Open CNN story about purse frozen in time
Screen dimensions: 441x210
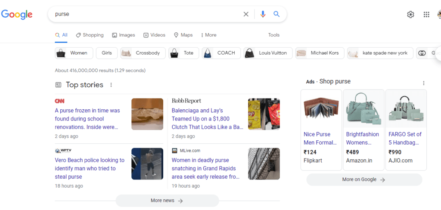[x=87, y=119]
